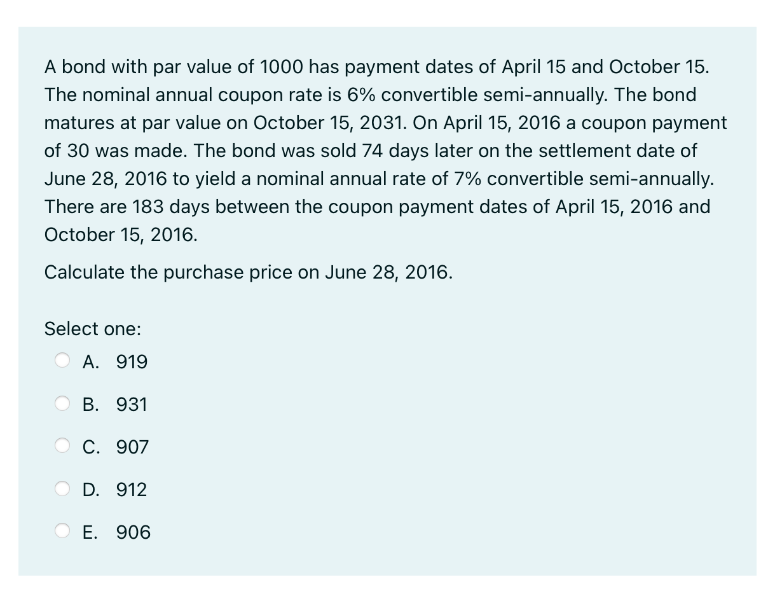
Task: Select radio button for option E
Action: coord(62,530)
